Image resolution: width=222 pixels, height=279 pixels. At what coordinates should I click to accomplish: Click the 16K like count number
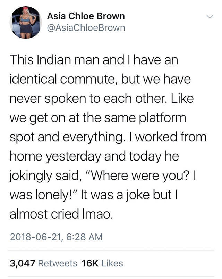point(90,263)
